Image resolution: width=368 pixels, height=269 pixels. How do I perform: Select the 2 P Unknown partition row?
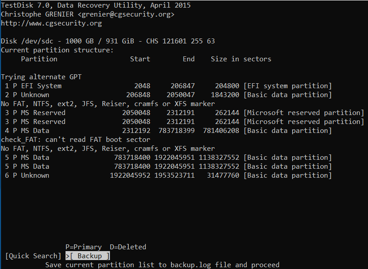(168, 95)
